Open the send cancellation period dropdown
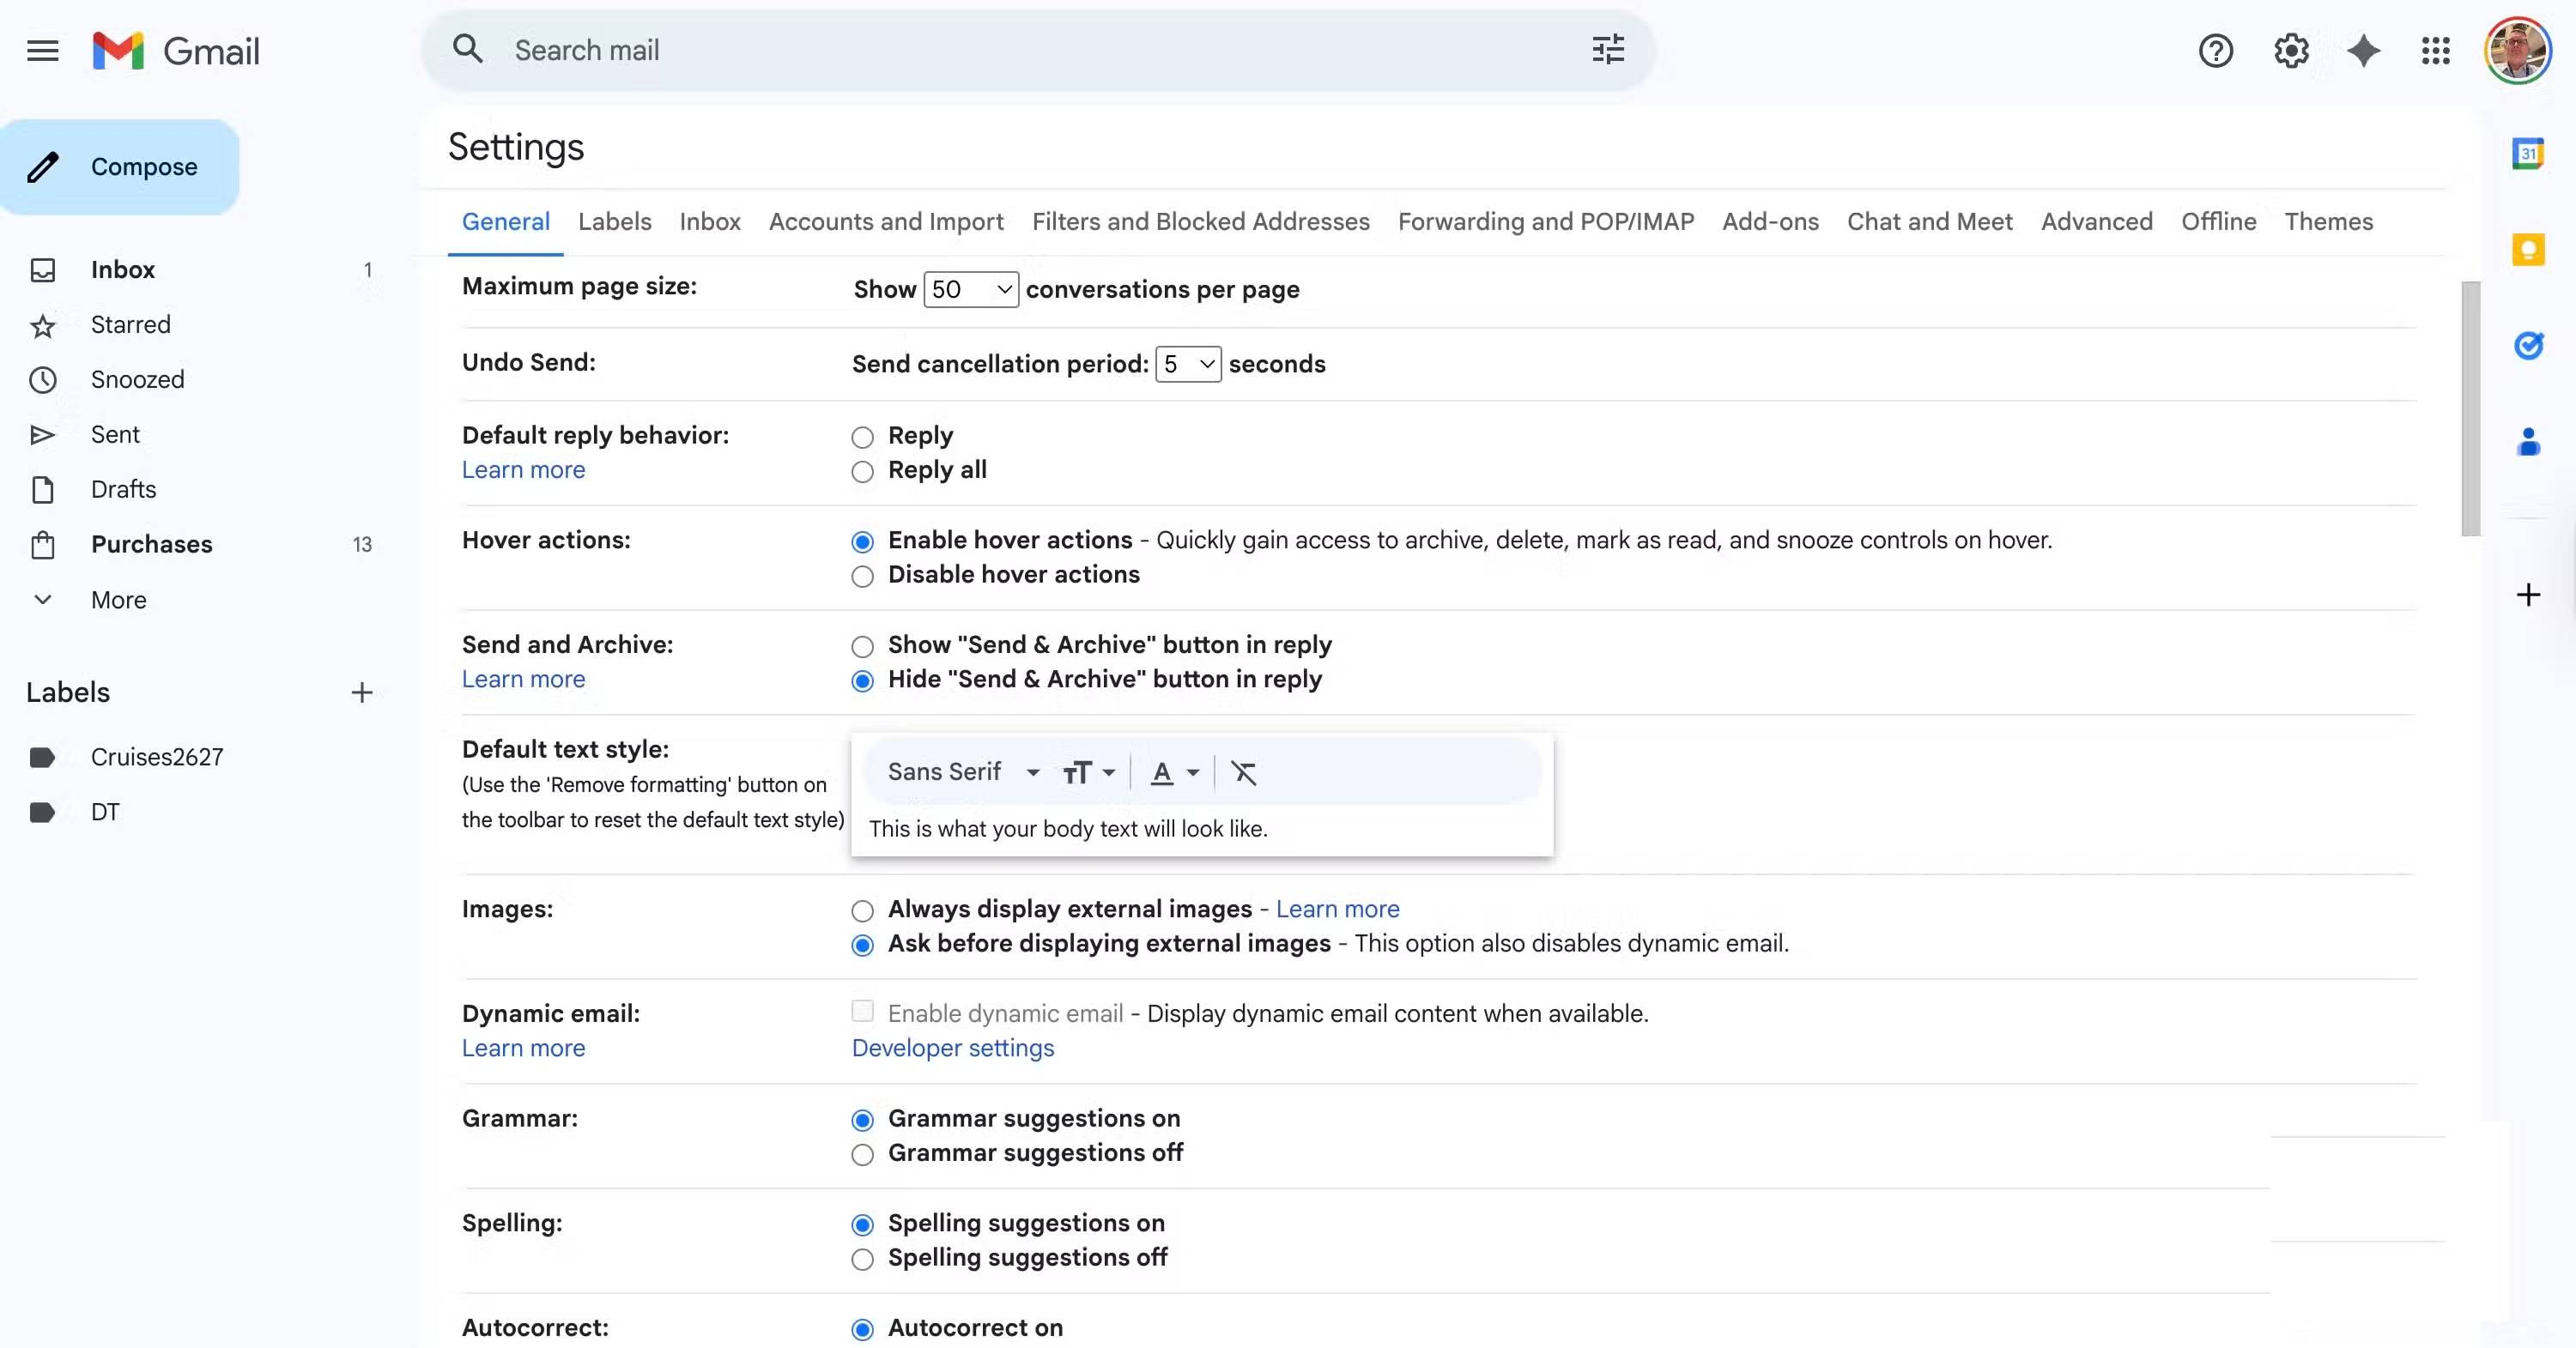 (1187, 364)
